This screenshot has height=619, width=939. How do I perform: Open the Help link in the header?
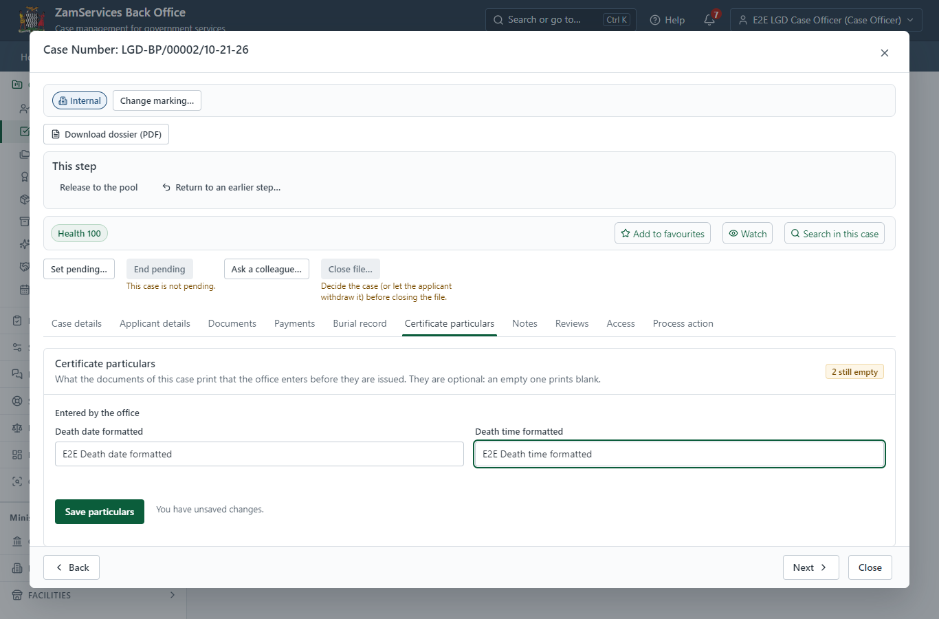667,20
